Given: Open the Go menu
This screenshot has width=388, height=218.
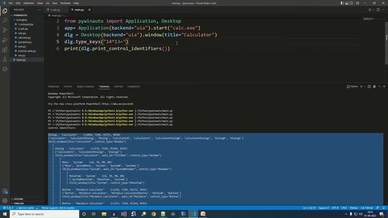Looking at the screenshot, I should click(x=47, y=3).
